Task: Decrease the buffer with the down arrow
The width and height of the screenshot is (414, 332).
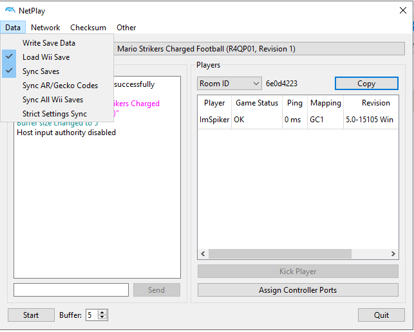Action: [x=102, y=318]
